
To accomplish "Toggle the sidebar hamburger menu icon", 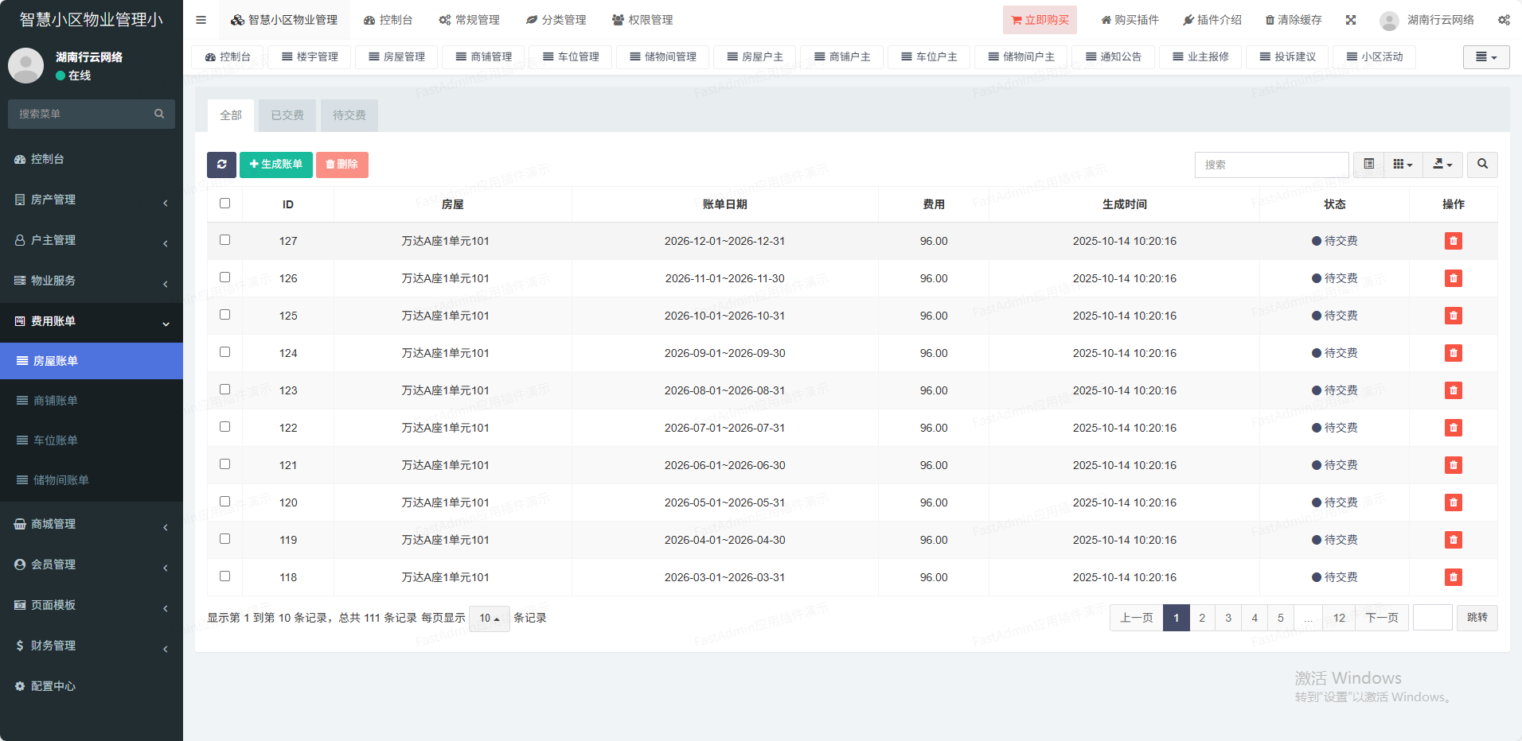I will coord(201,20).
